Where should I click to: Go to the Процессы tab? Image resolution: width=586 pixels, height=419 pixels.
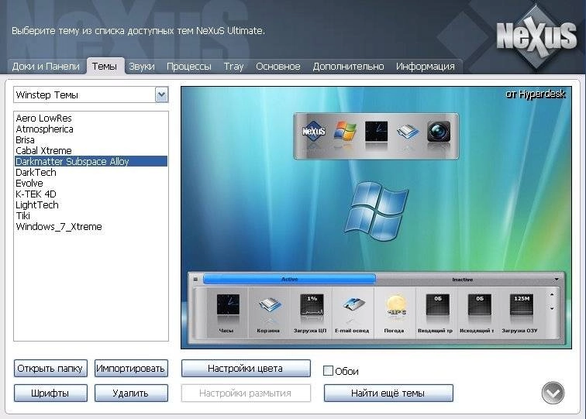(x=189, y=67)
